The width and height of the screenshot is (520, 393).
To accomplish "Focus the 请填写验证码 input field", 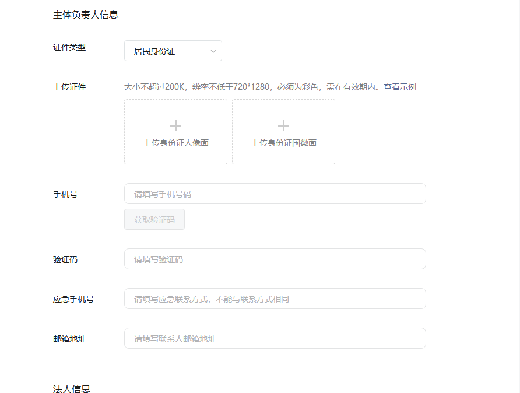I will click(x=275, y=259).
